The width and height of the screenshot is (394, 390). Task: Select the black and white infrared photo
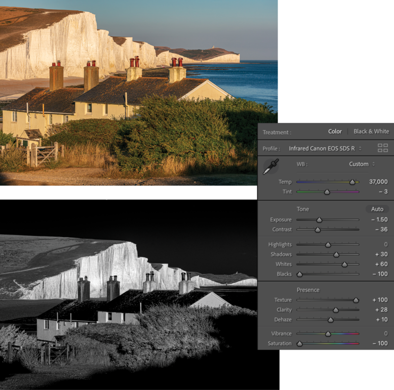pos(129,295)
